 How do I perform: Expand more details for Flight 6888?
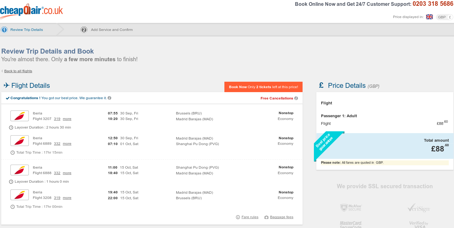pyautogui.click(x=67, y=173)
